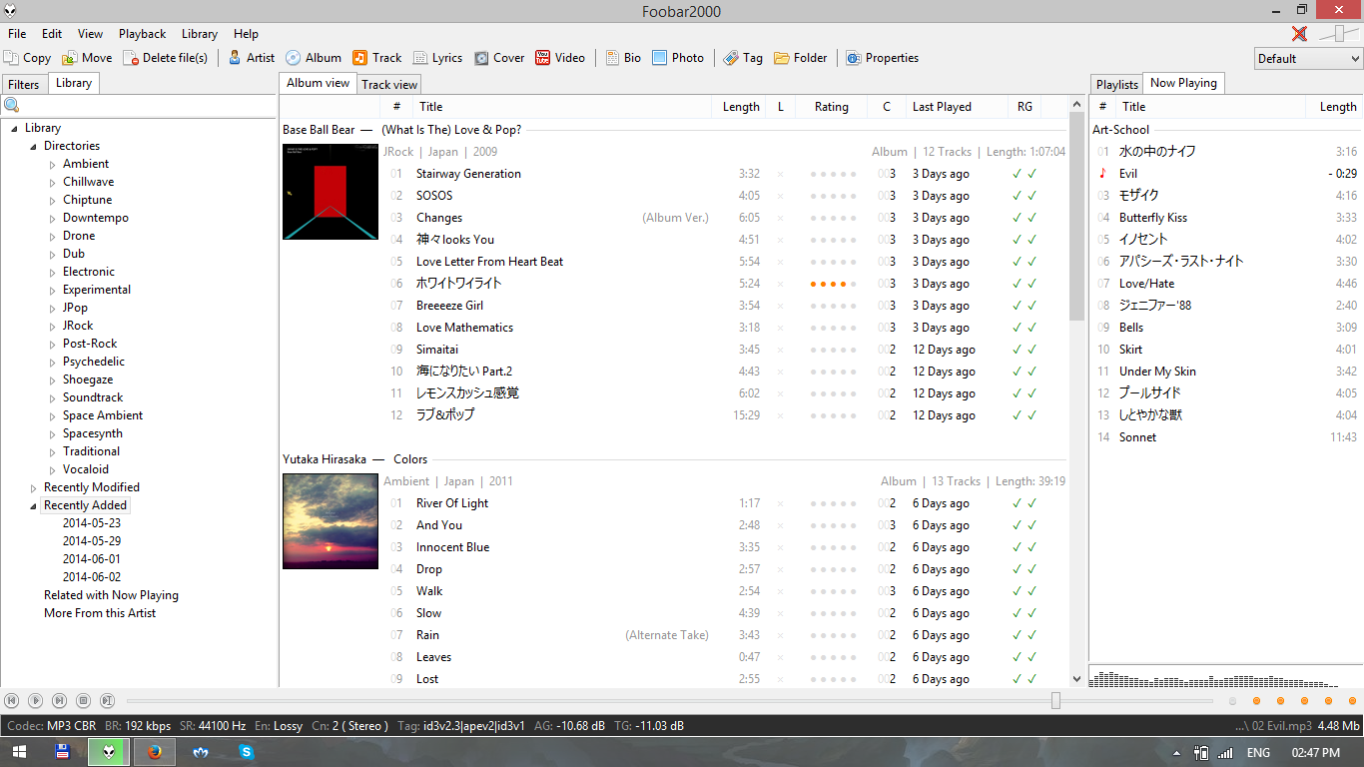This screenshot has height=767, width=1364.
Task: Expand the JRock directory node
Action: pos(53,326)
